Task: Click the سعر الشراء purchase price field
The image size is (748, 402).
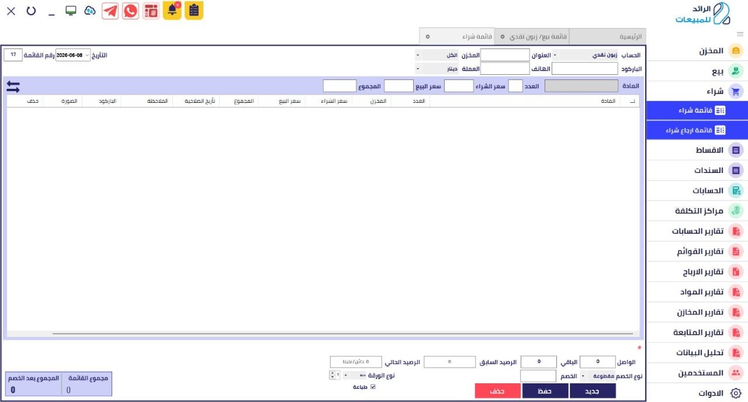Action: click(x=459, y=86)
